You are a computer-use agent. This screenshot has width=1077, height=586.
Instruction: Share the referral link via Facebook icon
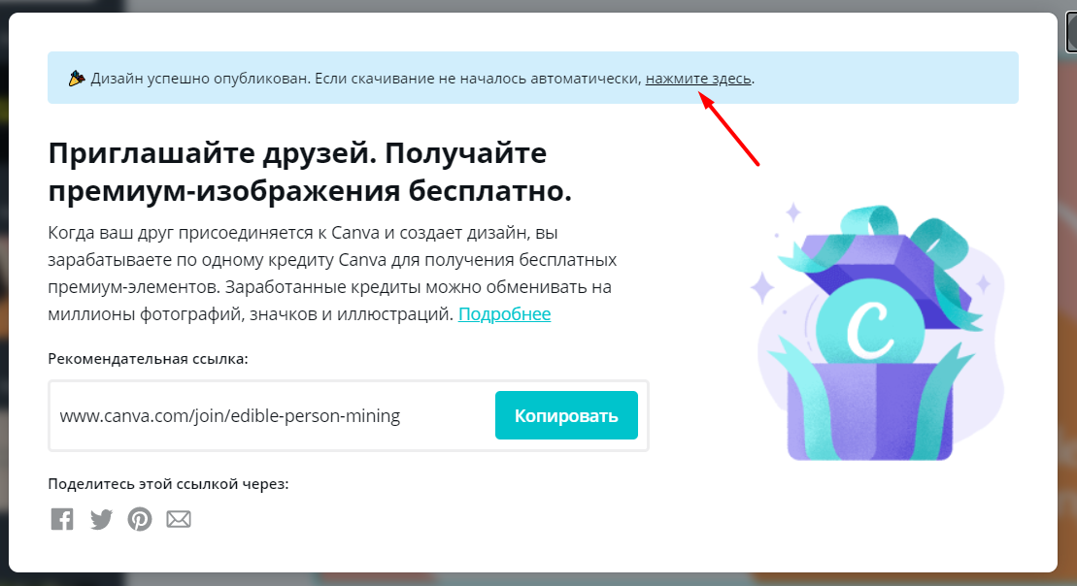(x=62, y=519)
